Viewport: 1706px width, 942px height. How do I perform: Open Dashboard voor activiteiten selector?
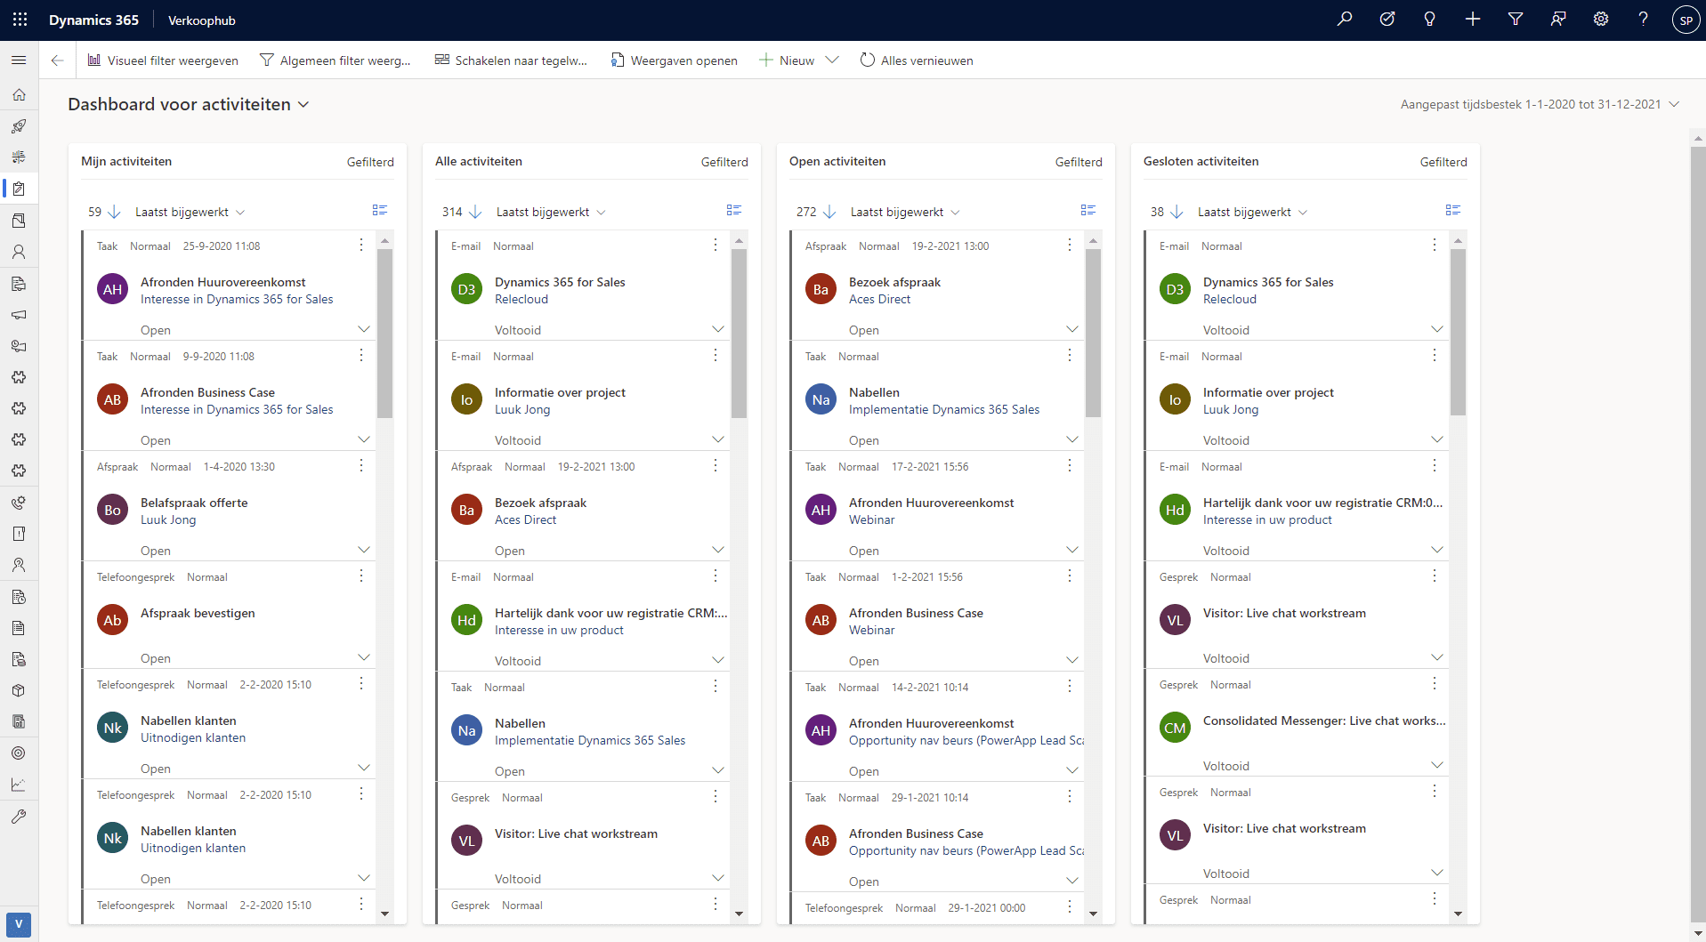pyautogui.click(x=189, y=104)
